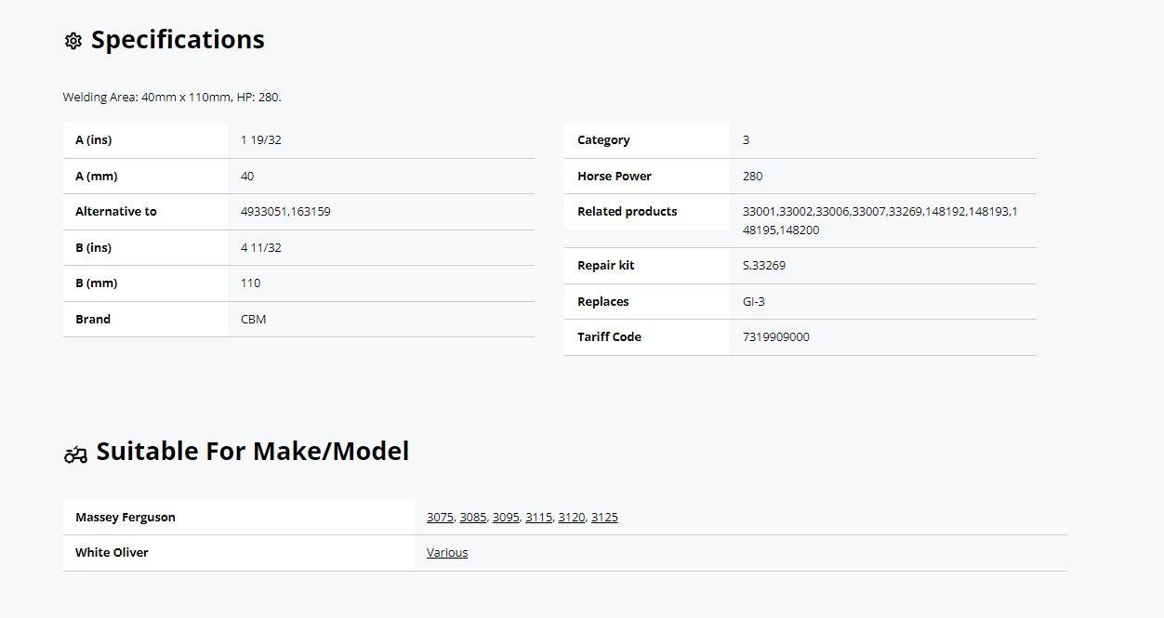Click the Horse Power row label
1164x618 pixels.
pos(614,177)
